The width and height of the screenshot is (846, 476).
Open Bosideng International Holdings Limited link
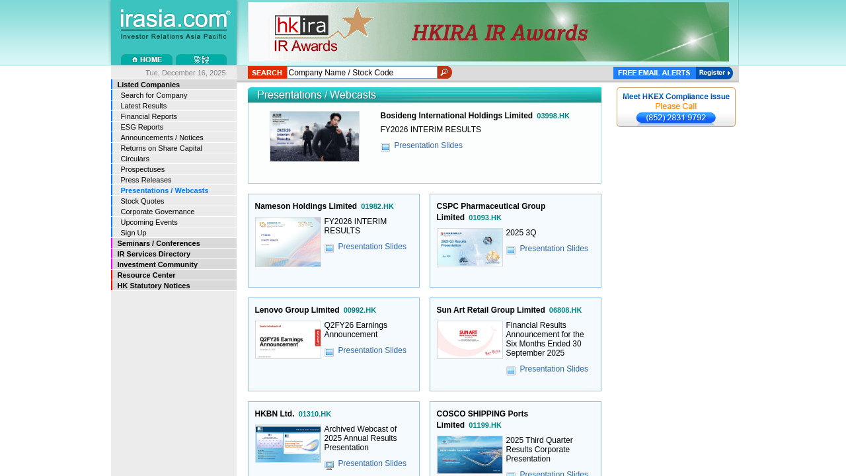(x=456, y=116)
